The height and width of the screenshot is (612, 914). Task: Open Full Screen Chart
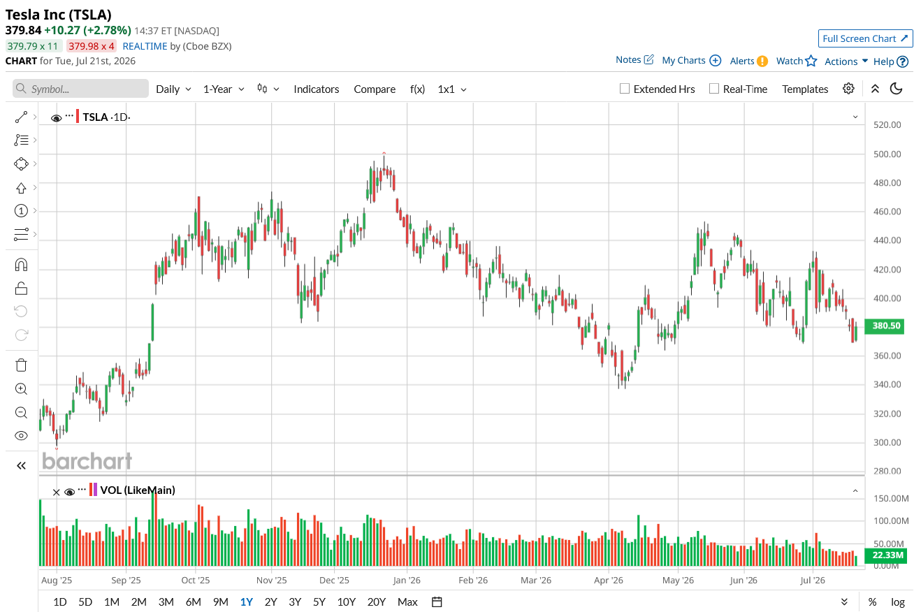tap(865, 38)
